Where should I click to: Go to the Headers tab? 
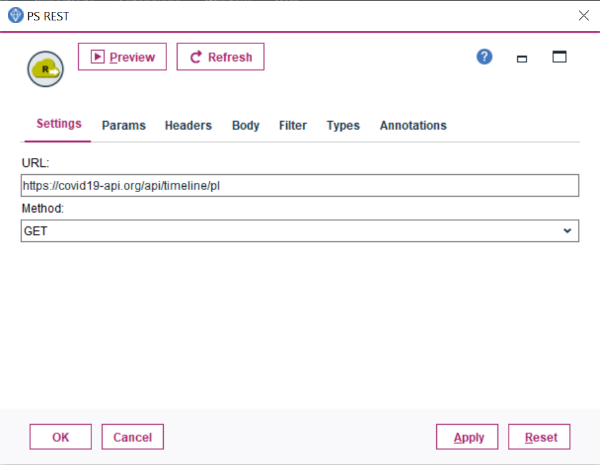[188, 126]
